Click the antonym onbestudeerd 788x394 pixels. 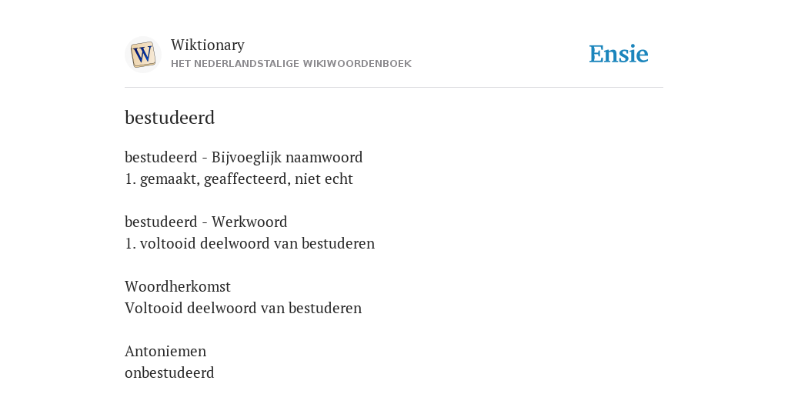tap(169, 372)
